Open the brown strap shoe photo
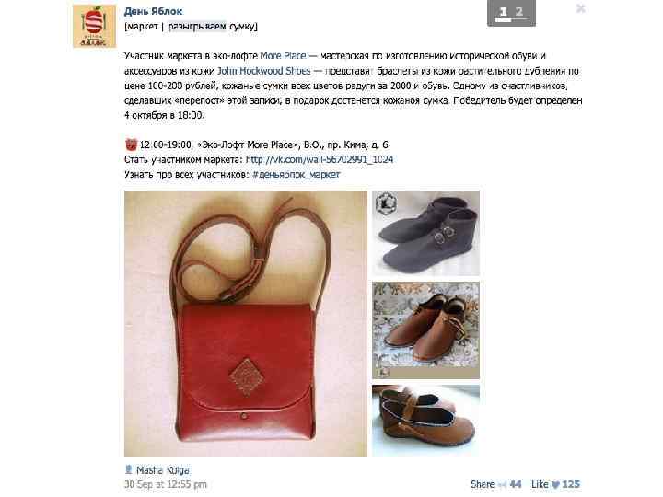Screen dimensions: 663x497 [425, 421]
